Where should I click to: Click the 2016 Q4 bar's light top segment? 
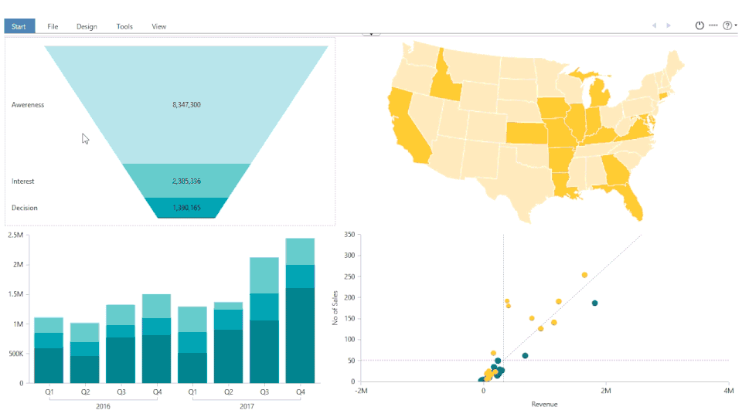[157, 307]
